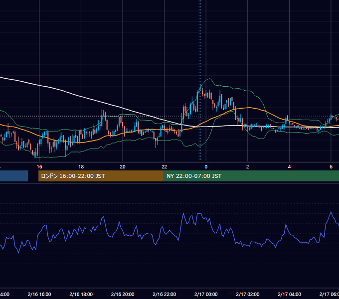Click hour label 16 on price chart axis
339x299 pixels.
point(39,167)
